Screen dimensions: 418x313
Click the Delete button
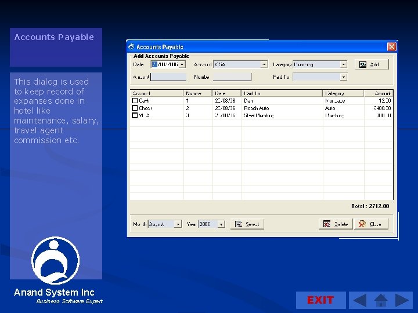tap(336, 224)
